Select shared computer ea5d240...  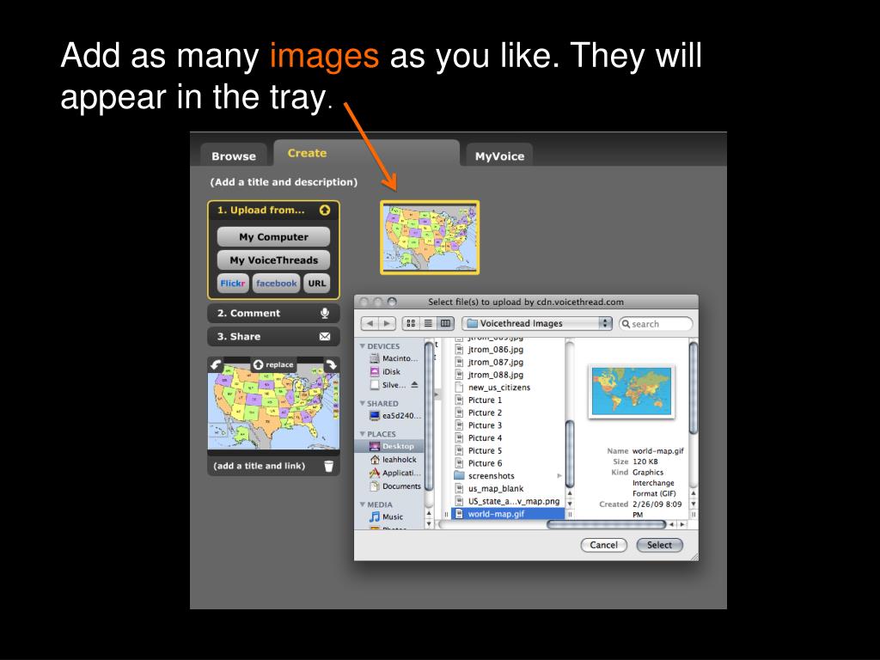(394, 416)
